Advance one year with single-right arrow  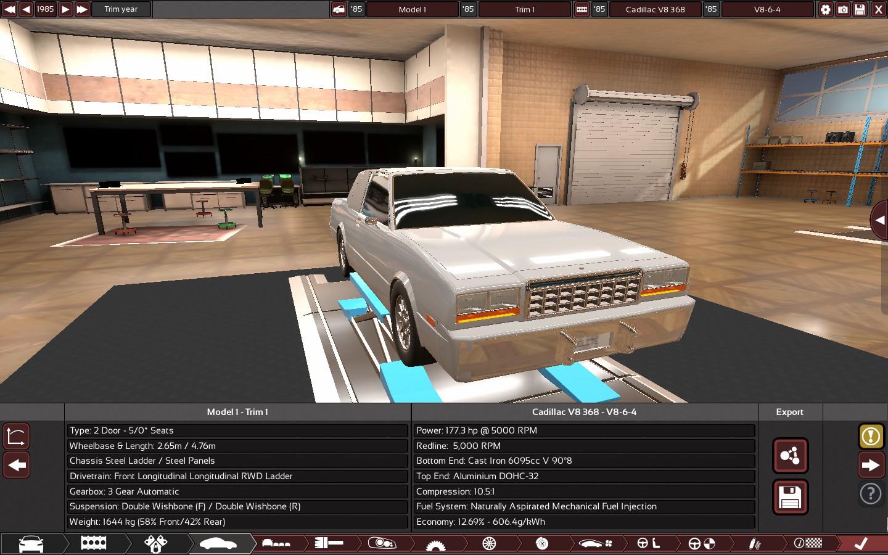coord(65,9)
